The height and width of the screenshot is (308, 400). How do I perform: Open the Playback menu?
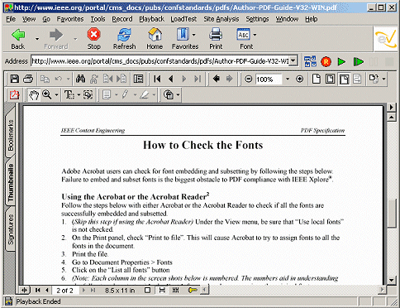click(151, 19)
